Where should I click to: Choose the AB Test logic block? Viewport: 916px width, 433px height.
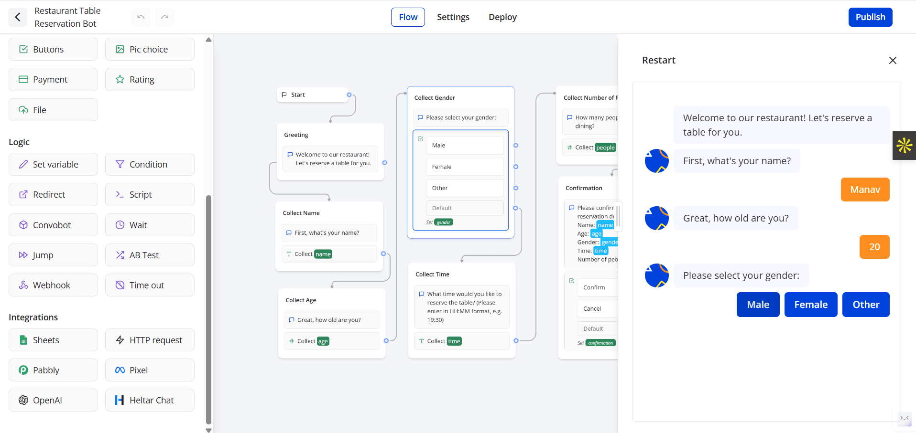[150, 255]
